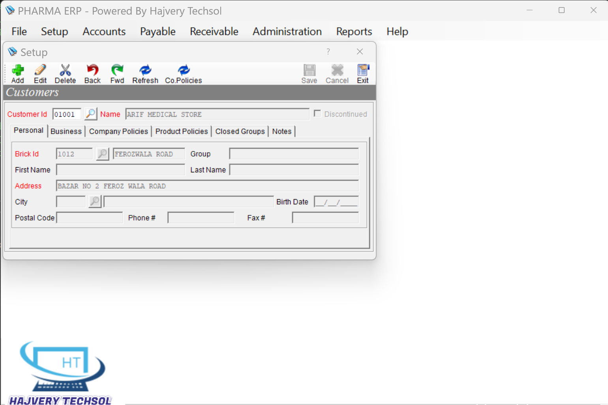Go to previous record with Back

click(x=92, y=74)
